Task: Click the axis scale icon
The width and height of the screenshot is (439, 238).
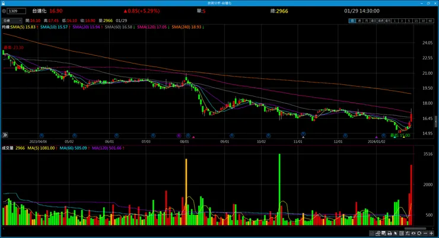Action: (408, 233)
